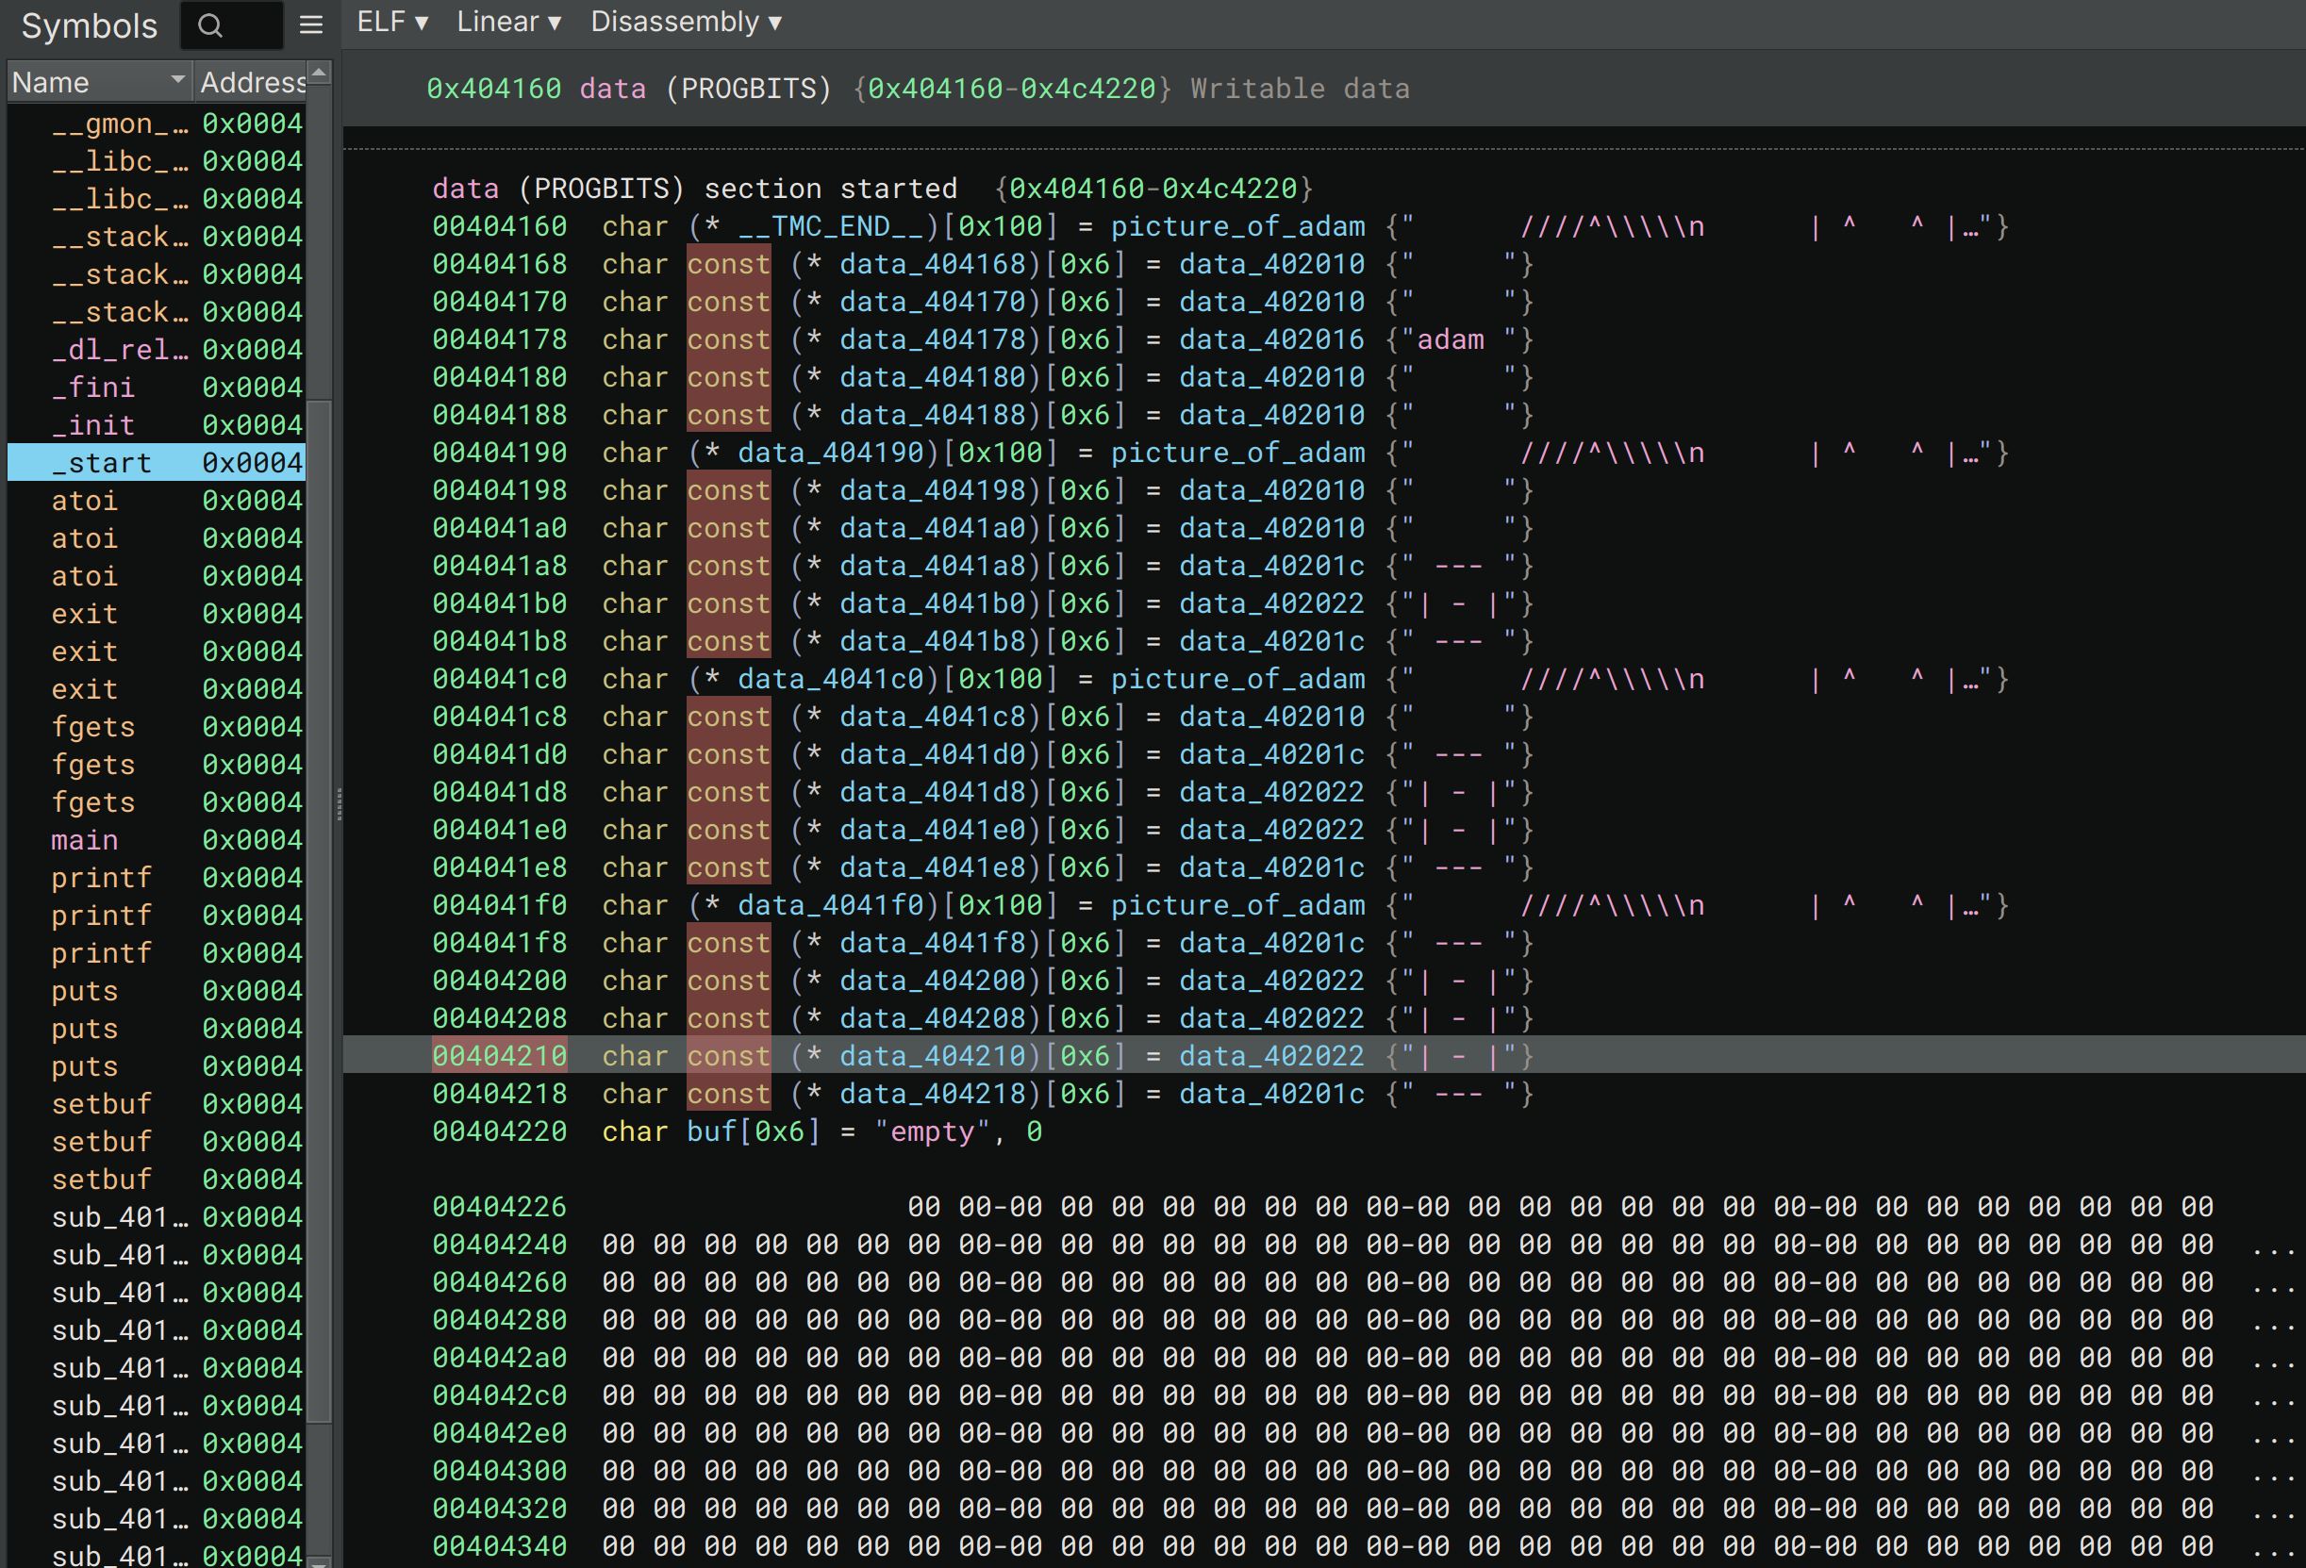
Task: Select the first atoi entry
Action: (85, 501)
